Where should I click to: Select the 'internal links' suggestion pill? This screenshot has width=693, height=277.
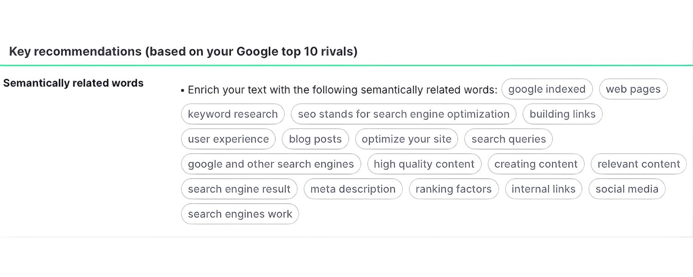(543, 189)
